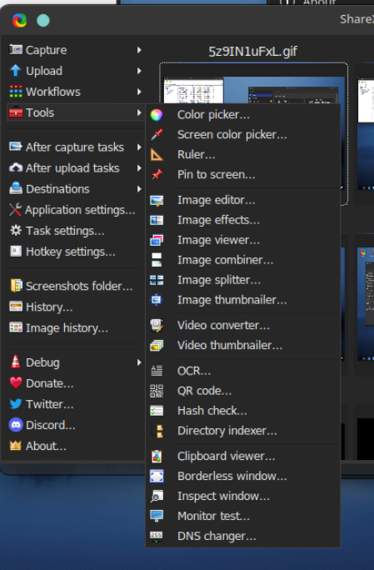Click the QR code icon
This screenshot has height=570, width=374.
(x=157, y=391)
